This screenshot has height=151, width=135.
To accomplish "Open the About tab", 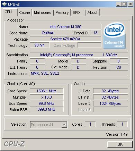I will pos(92,12).
